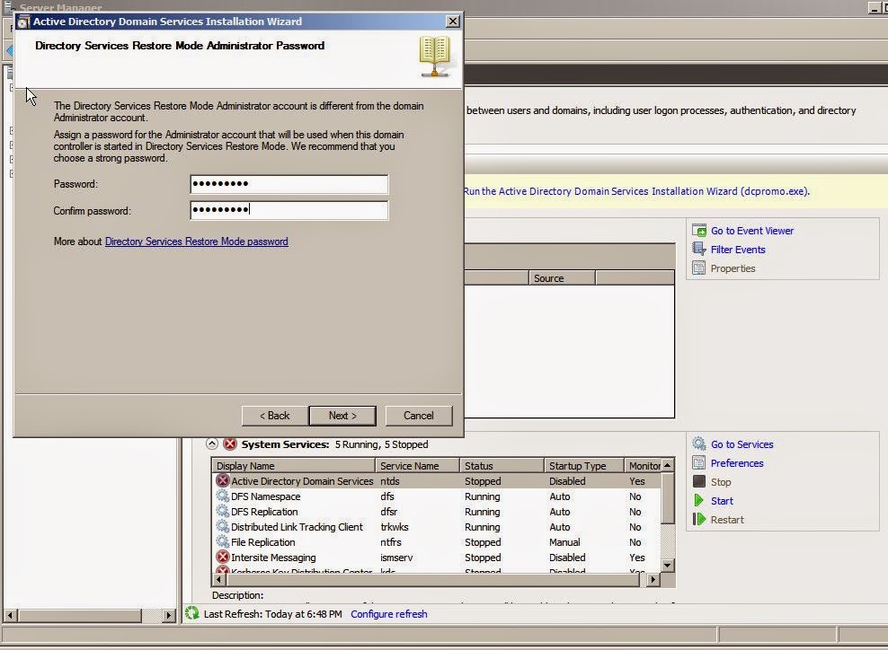
Task: Select the File Replication service
Action: click(437, 542)
